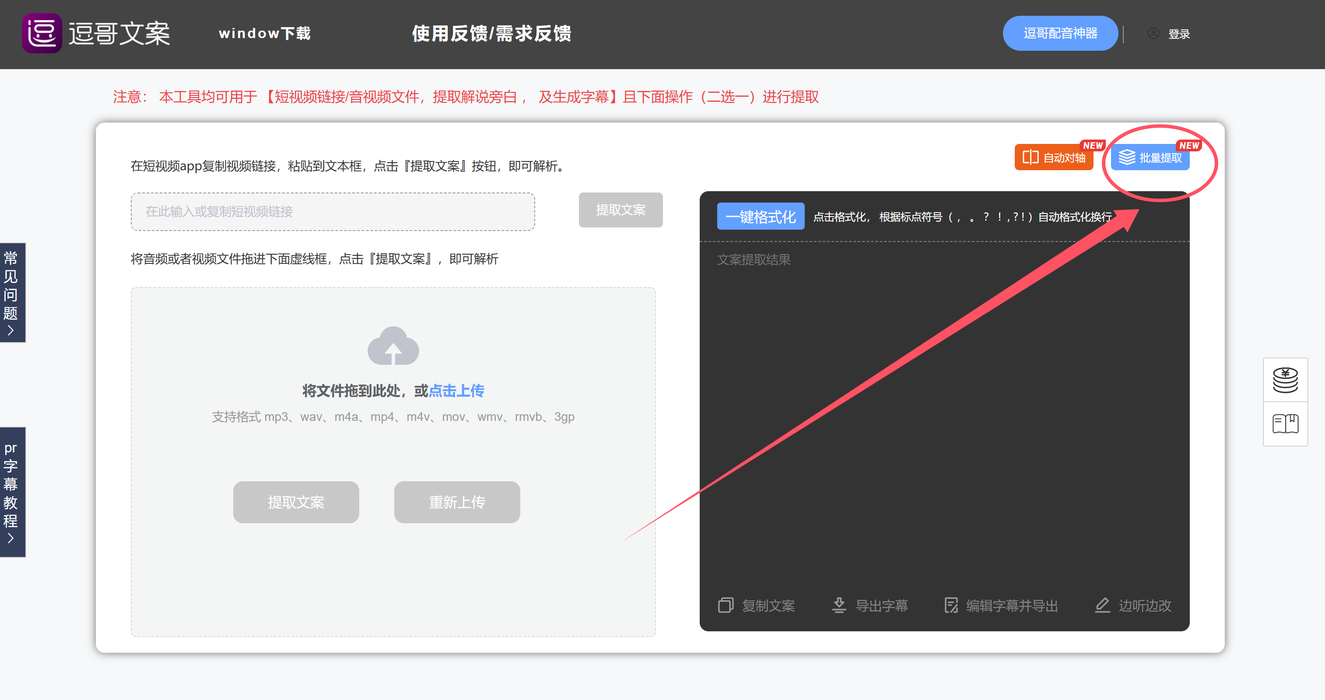1325x700 pixels.
Task: Click the open book tutorial icon
Action: click(x=1285, y=424)
